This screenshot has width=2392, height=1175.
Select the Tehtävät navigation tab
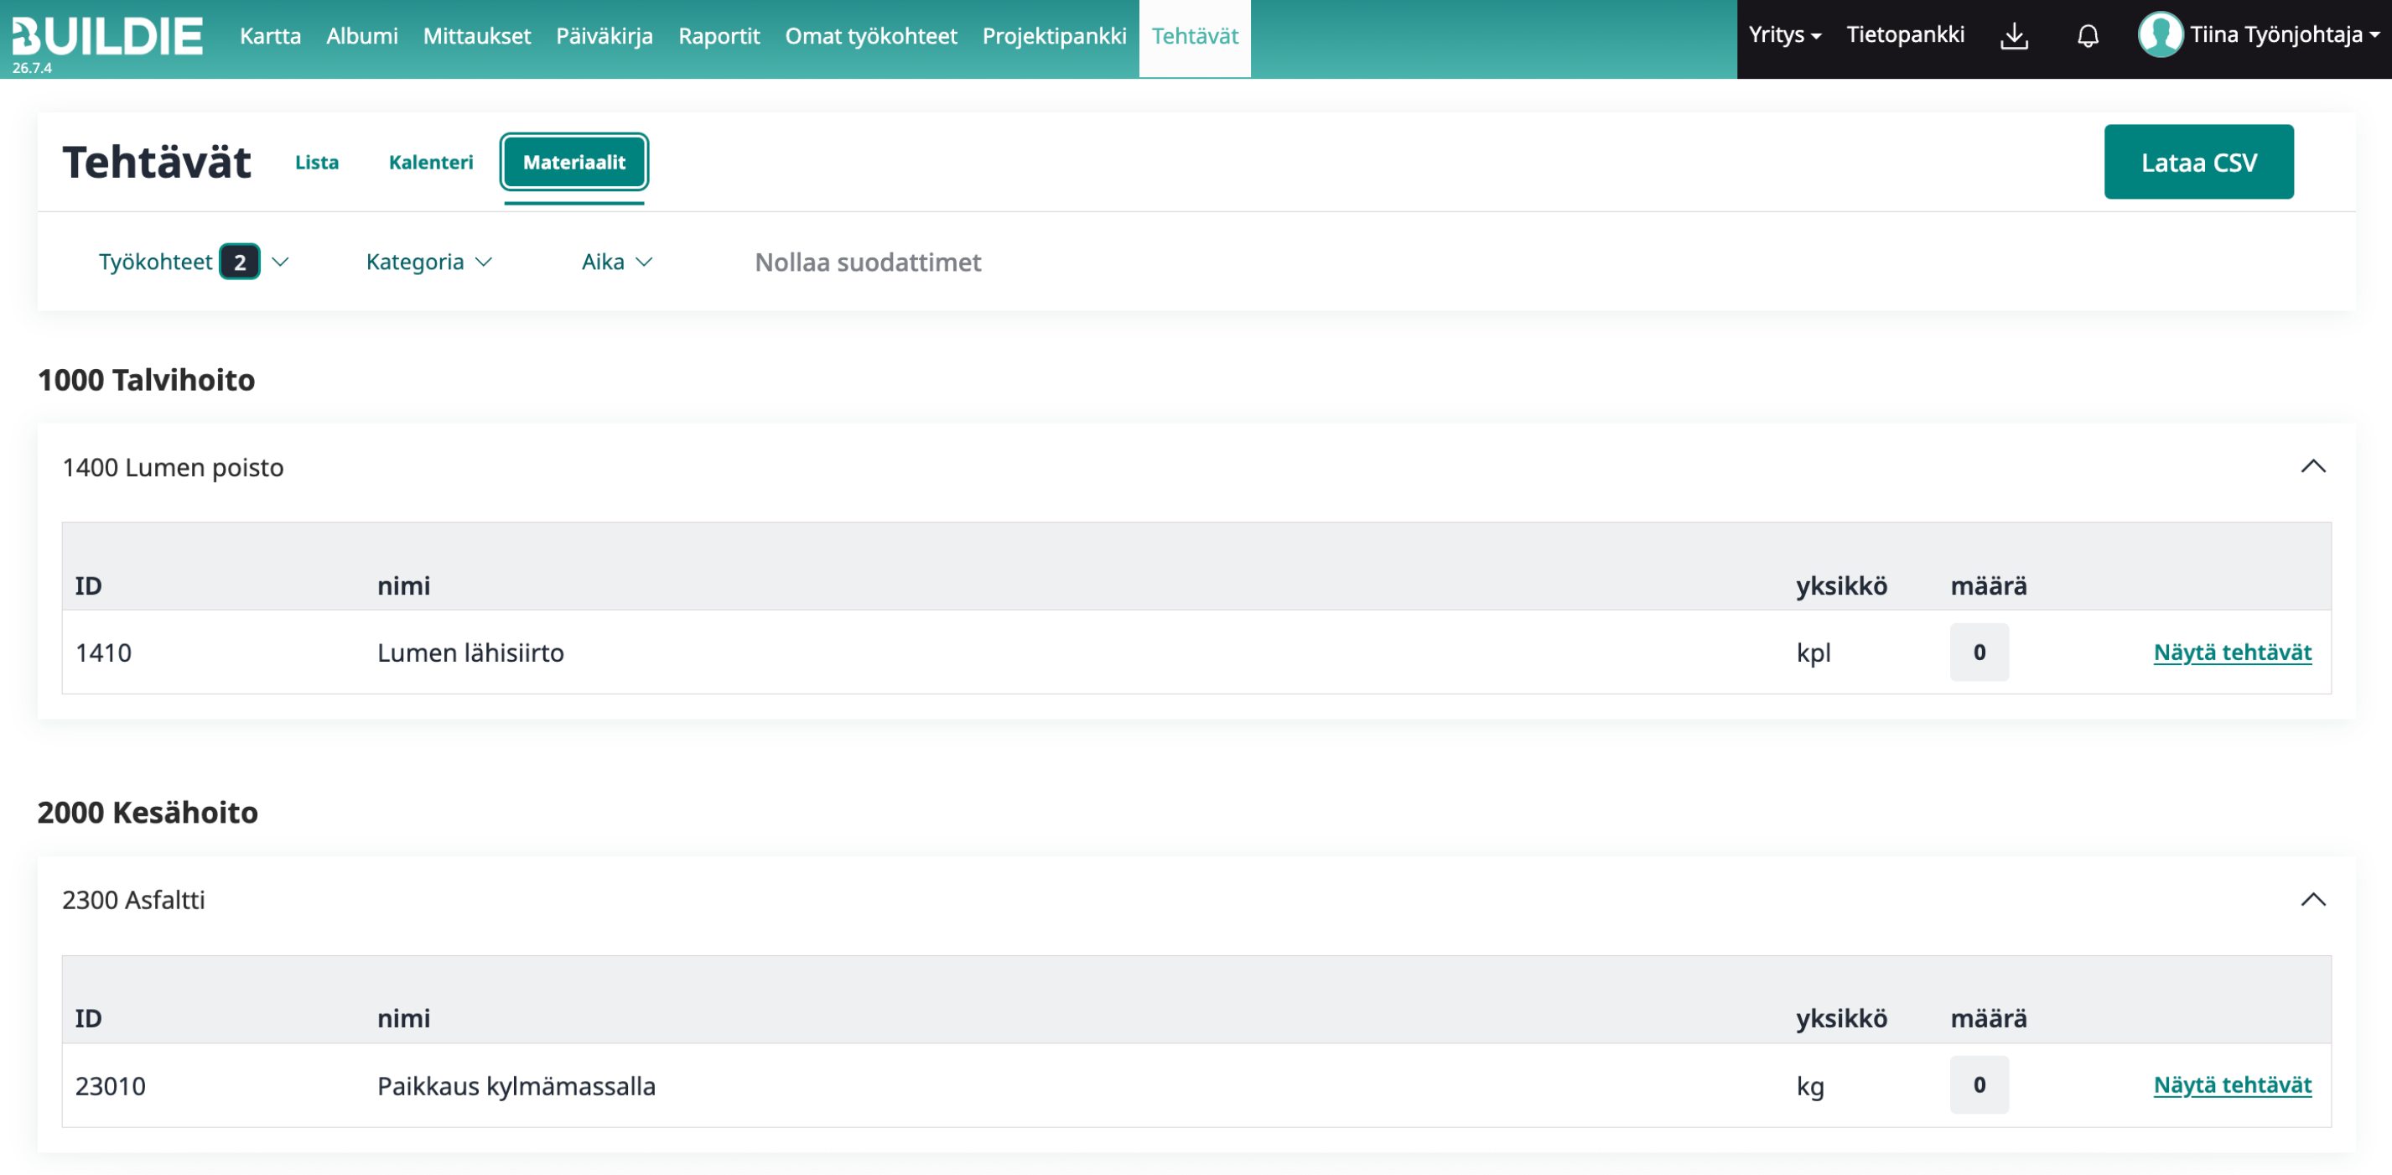[1195, 37]
